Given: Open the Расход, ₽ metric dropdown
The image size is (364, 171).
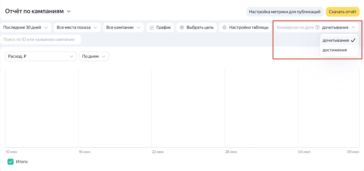Looking at the screenshot, I should tap(41, 56).
